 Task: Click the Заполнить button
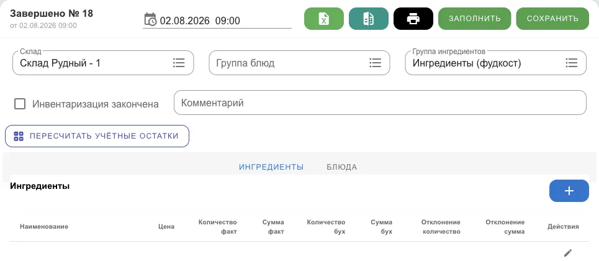point(475,19)
